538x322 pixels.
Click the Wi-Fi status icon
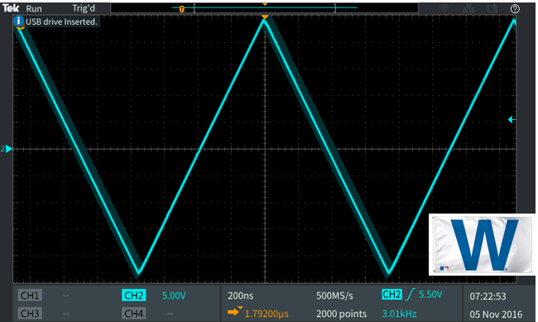click(x=444, y=8)
